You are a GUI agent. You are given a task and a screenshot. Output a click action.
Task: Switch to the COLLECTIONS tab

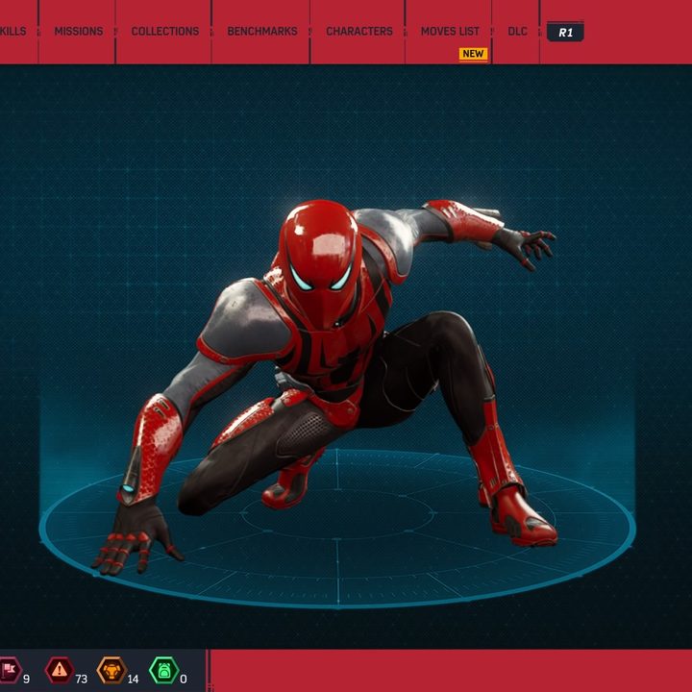pyautogui.click(x=165, y=32)
